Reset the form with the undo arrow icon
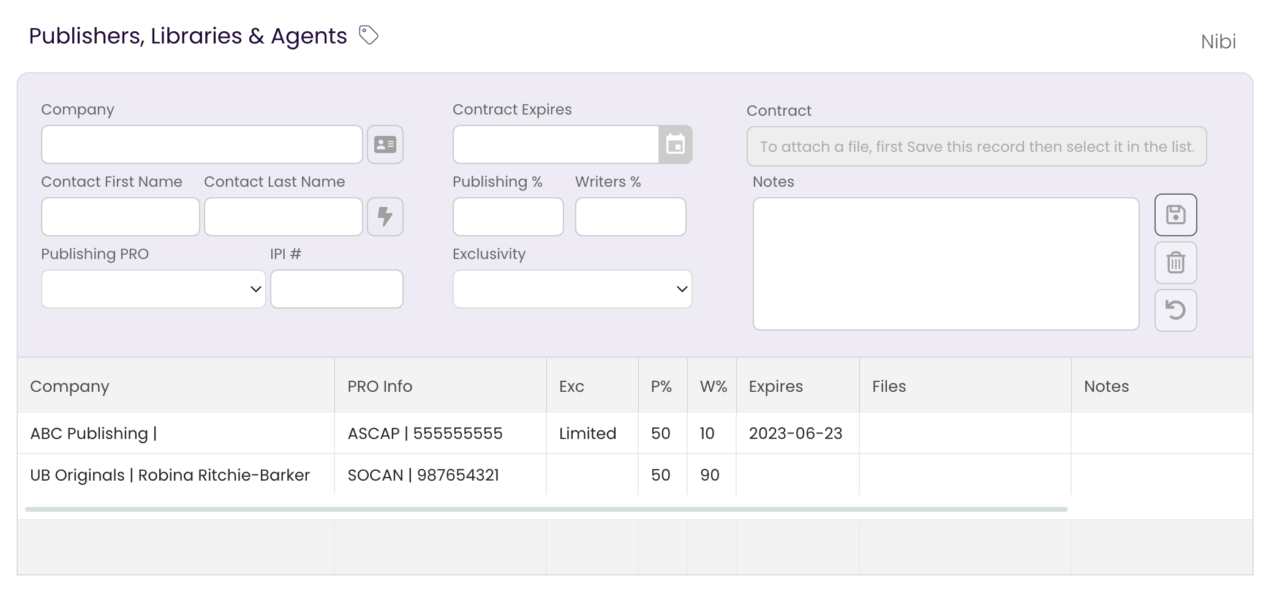This screenshot has width=1277, height=600. tap(1175, 310)
